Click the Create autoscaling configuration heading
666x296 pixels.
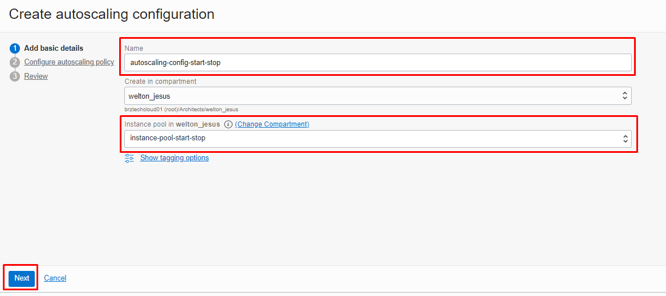(x=111, y=14)
